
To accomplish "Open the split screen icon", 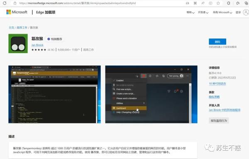I will pyautogui.click(x=210, y=3).
